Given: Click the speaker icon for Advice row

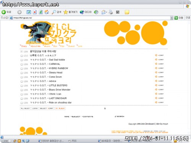Looking at the screenshot, I should point(156,81).
